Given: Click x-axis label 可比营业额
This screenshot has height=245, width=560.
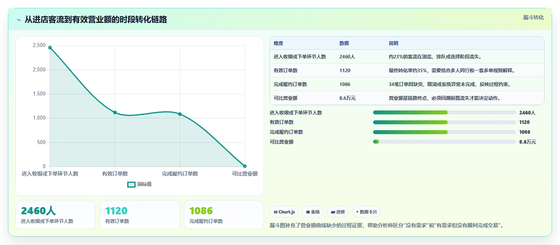Looking at the screenshot, I should (x=245, y=174).
